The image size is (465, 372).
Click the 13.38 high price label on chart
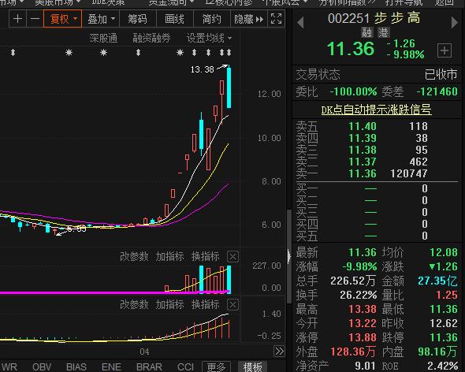point(202,69)
